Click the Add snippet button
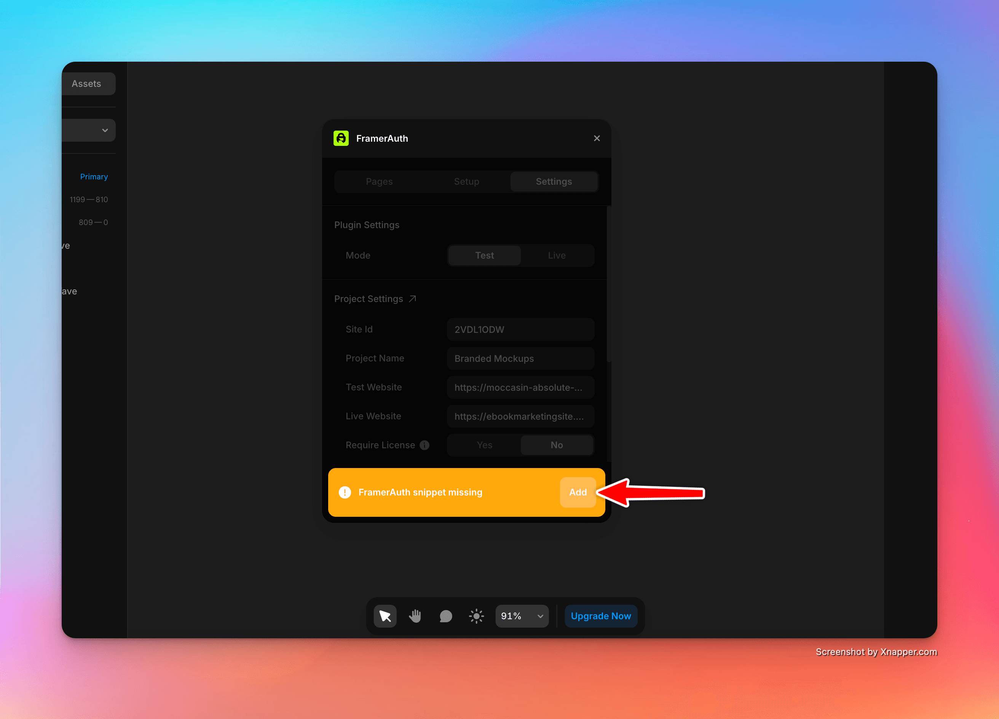Image resolution: width=999 pixels, height=719 pixels. (578, 492)
